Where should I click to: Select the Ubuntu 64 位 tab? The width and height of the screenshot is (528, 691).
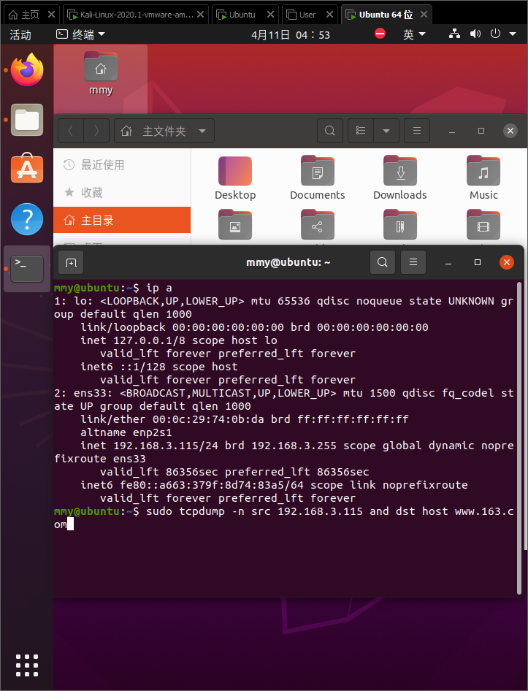(x=386, y=15)
